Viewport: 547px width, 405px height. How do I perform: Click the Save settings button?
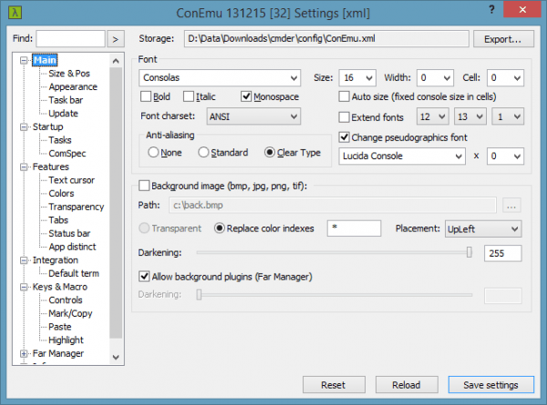(490, 385)
